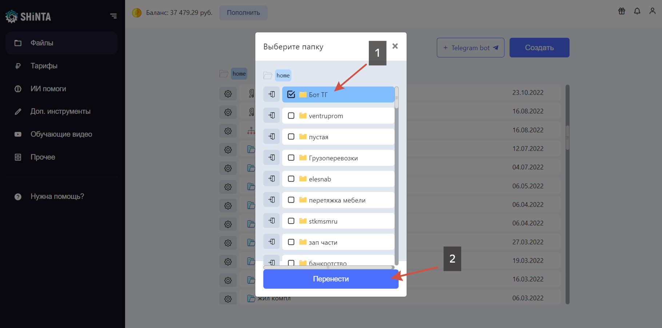Open the Бот ТГ folder using its enter icon

pos(272,95)
